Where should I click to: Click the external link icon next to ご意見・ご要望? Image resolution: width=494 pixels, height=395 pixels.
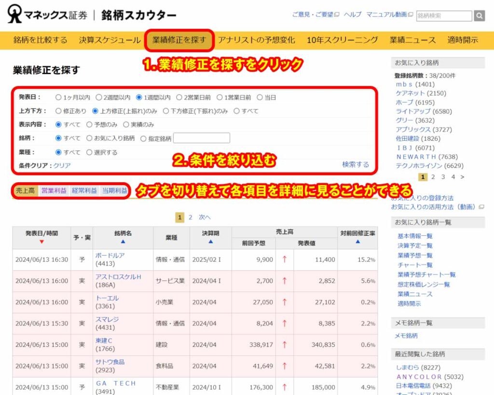(336, 14)
